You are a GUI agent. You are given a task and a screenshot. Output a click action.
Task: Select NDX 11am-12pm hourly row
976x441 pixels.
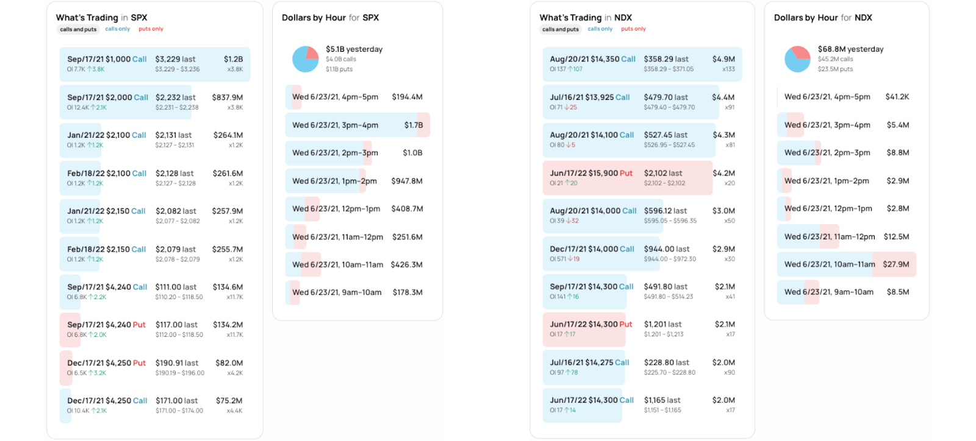[846, 236]
